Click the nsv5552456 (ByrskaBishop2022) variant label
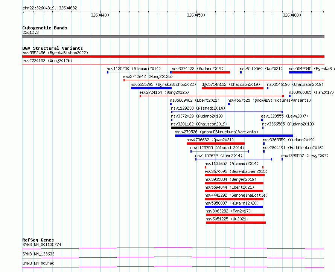The width and height of the screenshot is (335, 272). coord(55,53)
